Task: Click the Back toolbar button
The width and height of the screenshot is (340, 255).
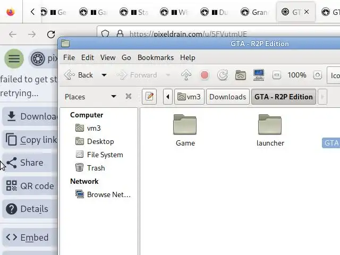Action: tap(79, 75)
